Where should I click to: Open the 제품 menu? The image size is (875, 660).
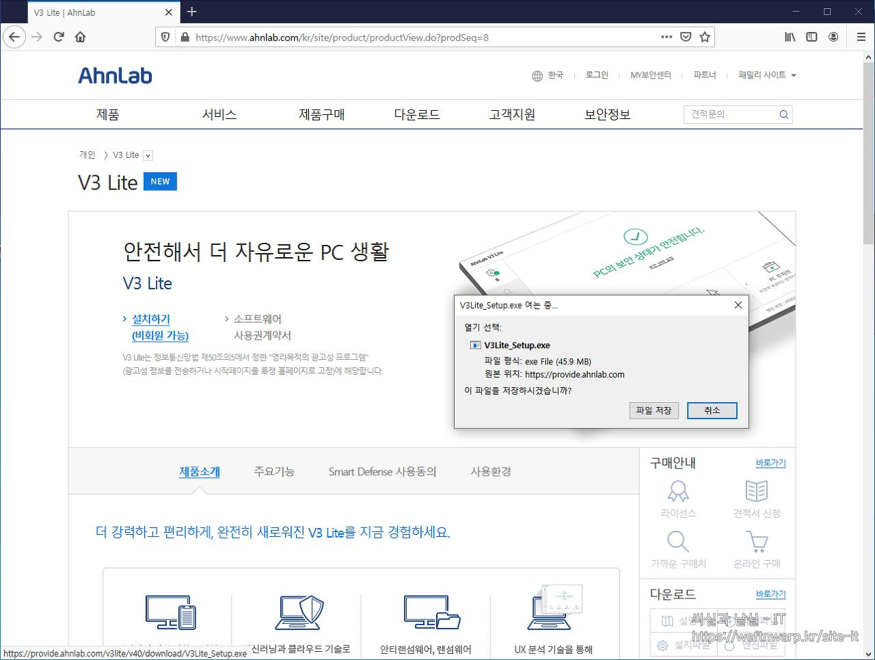[107, 114]
